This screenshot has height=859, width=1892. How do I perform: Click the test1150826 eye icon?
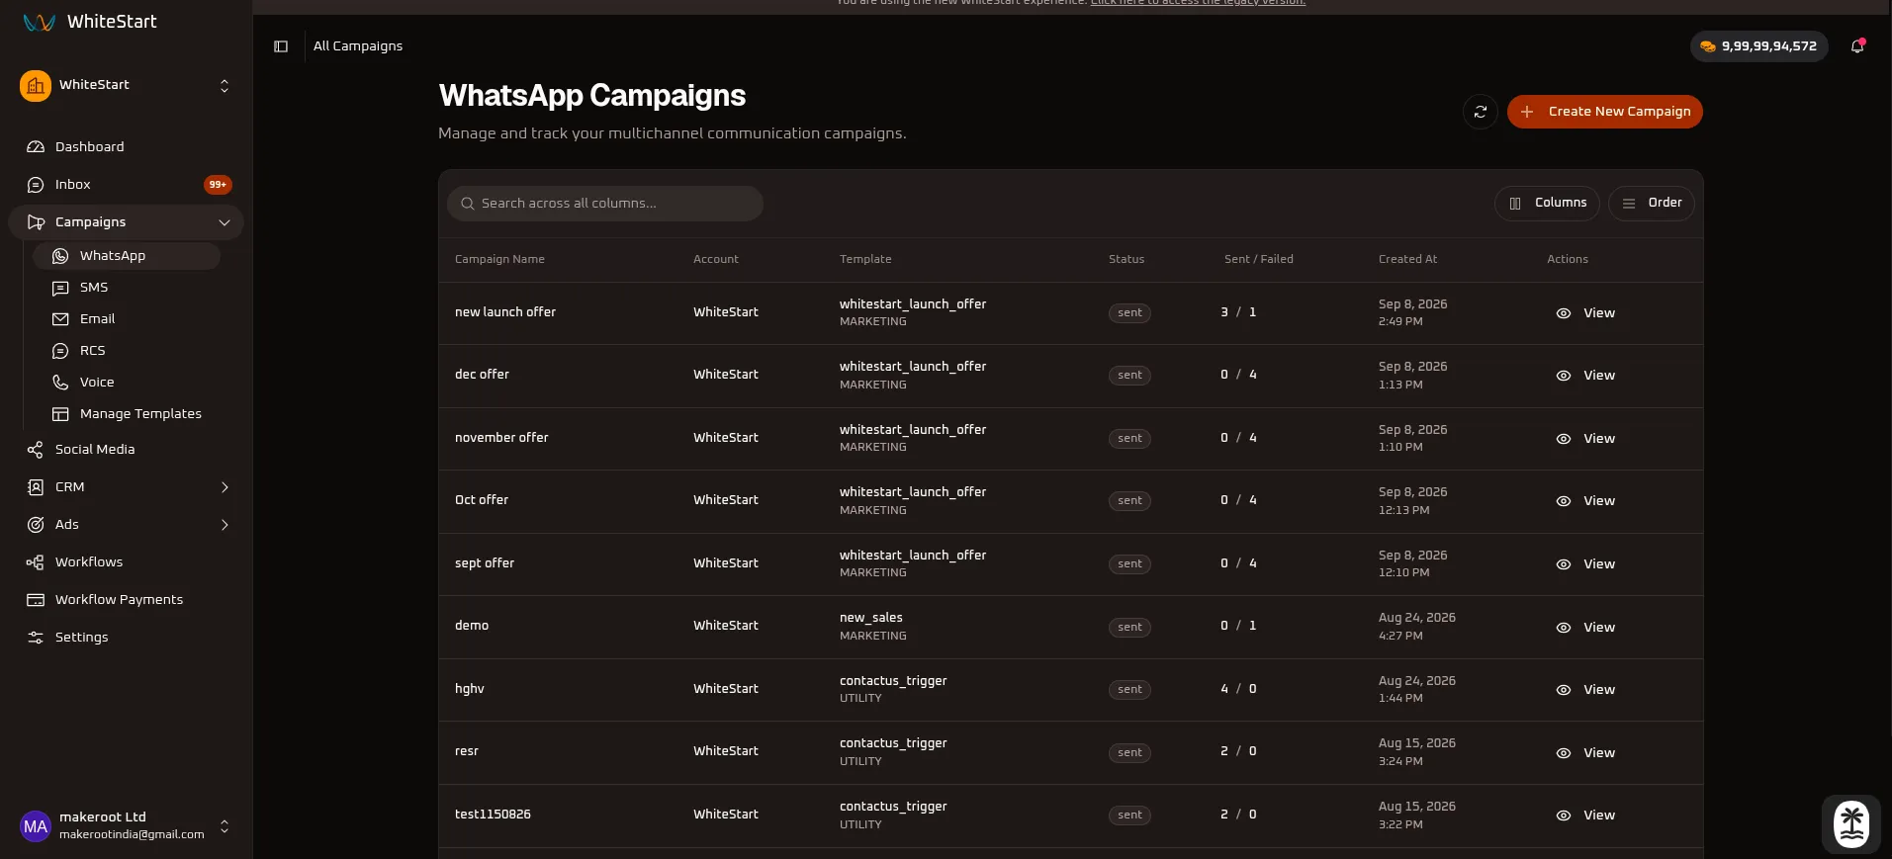(1564, 816)
